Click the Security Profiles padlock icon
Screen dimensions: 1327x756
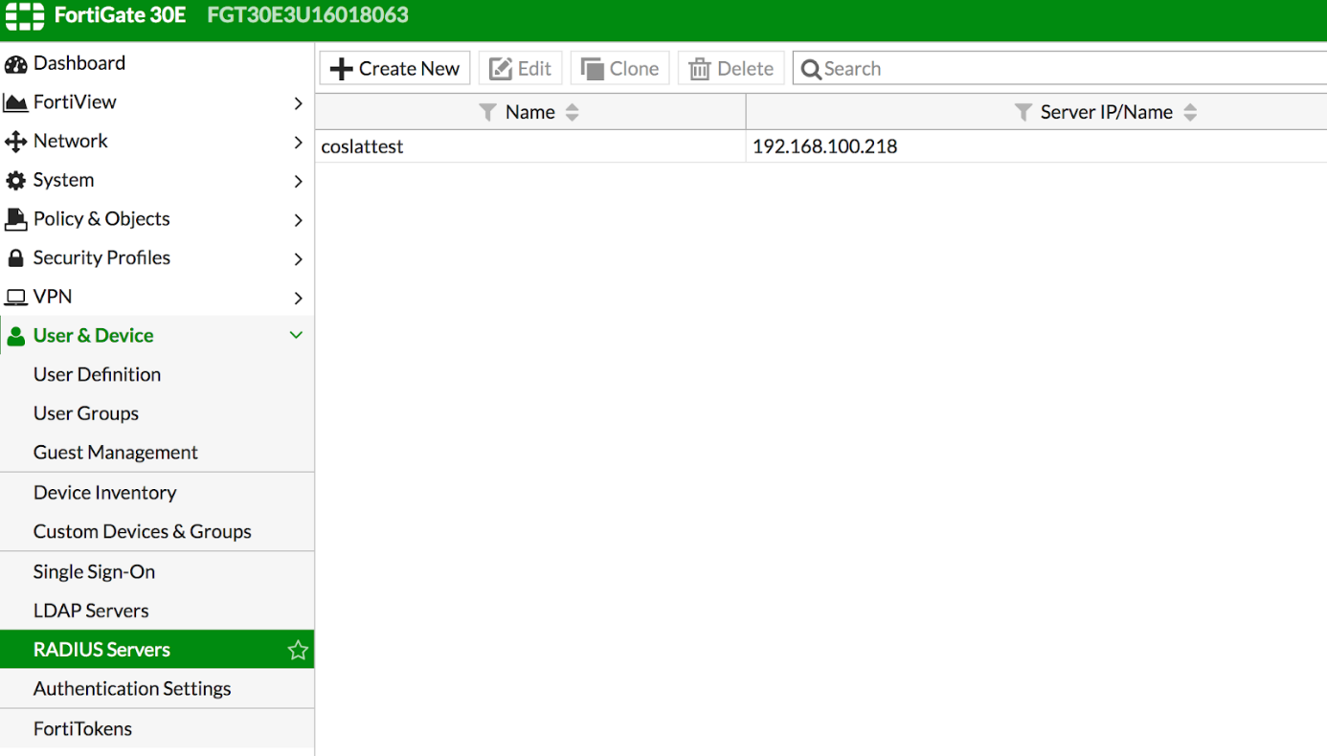(x=16, y=258)
